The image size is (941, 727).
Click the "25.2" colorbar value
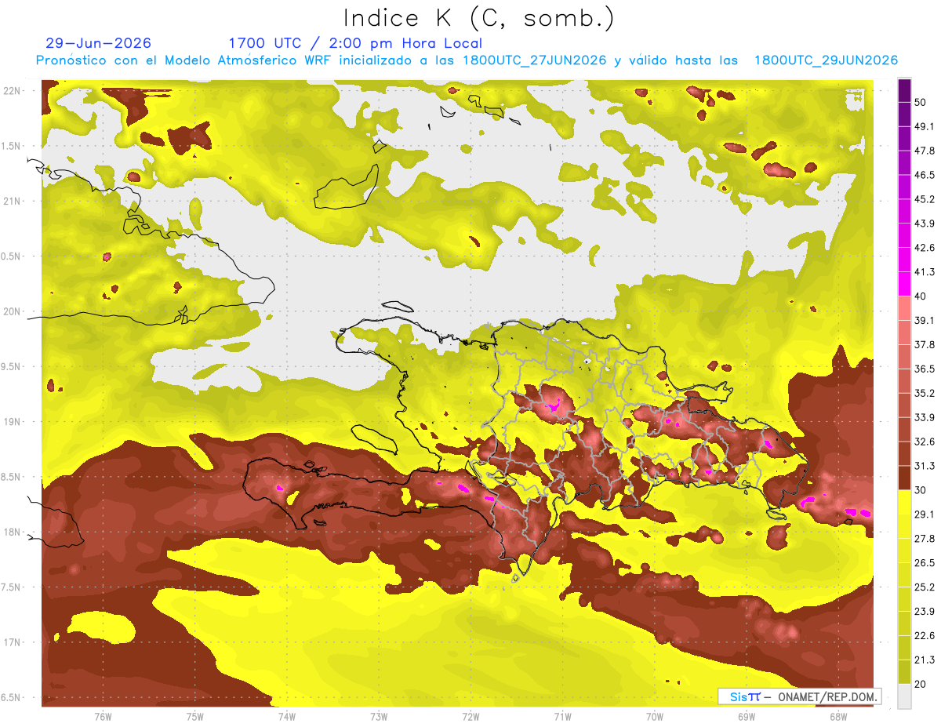click(925, 587)
